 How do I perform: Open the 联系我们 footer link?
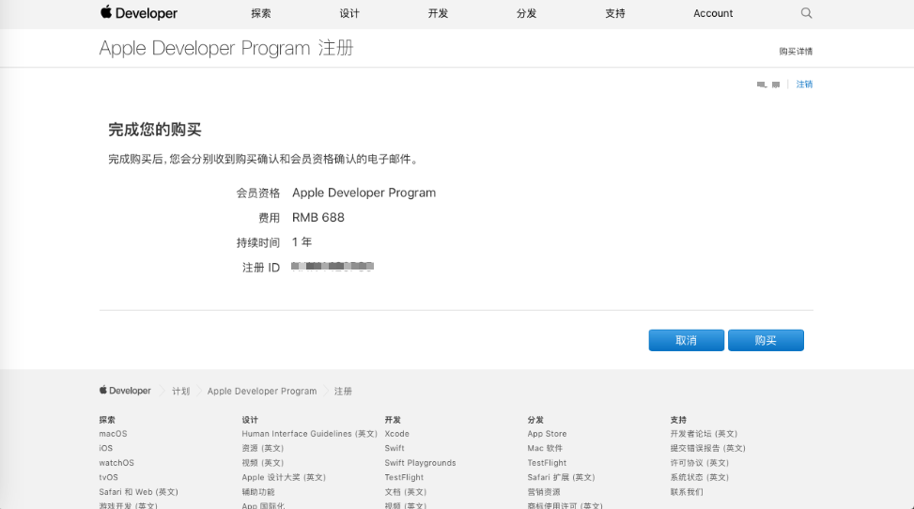[687, 492]
